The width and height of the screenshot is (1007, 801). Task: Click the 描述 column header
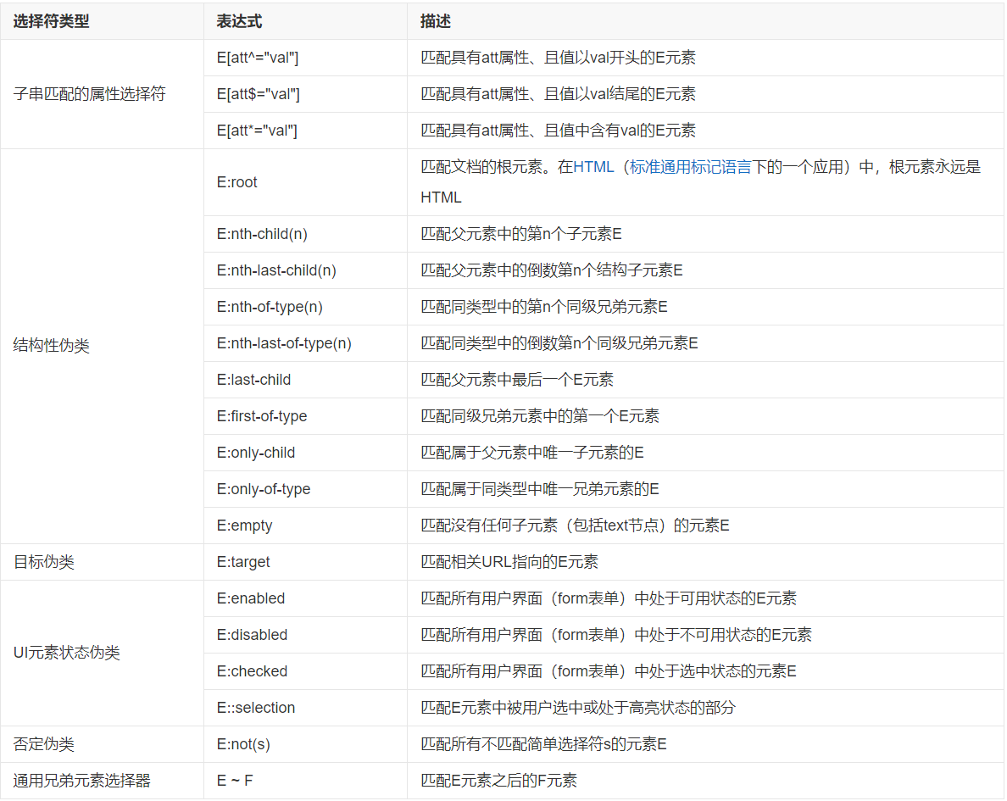point(435,22)
